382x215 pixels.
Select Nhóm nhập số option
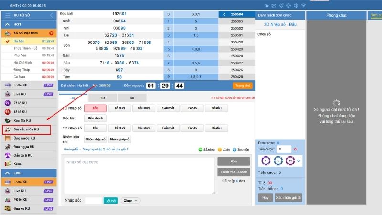pos(95,139)
